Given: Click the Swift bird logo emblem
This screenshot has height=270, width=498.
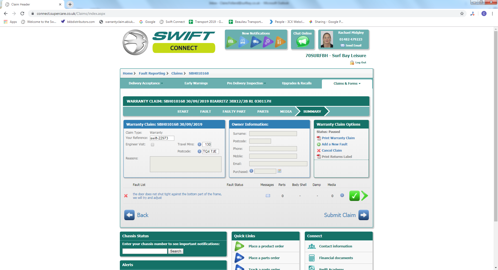Looking at the screenshot, I should [135, 42].
